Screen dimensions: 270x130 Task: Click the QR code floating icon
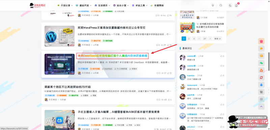pyautogui.click(x=261, y=99)
